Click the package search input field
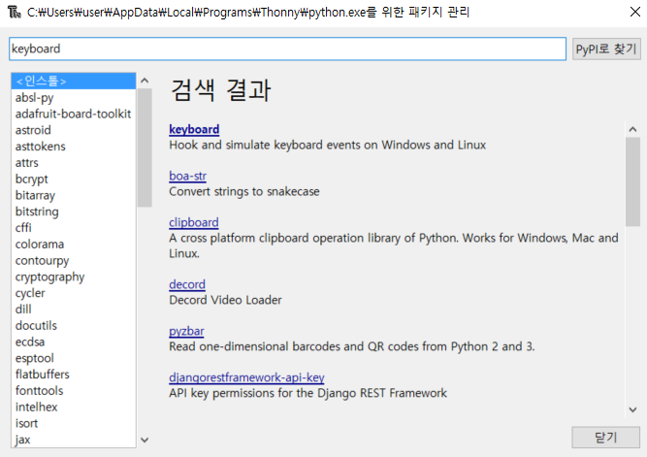The width and height of the screenshot is (647, 457). pyautogui.click(x=287, y=49)
